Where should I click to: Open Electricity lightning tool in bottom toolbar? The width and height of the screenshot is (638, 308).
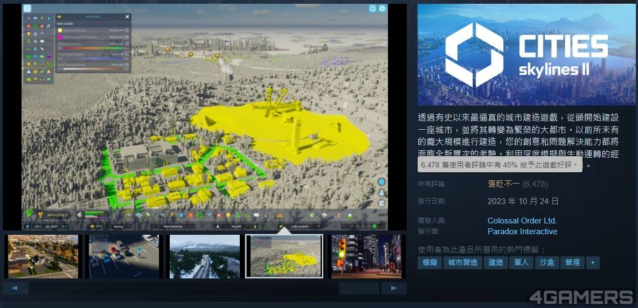click(x=172, y=215)
